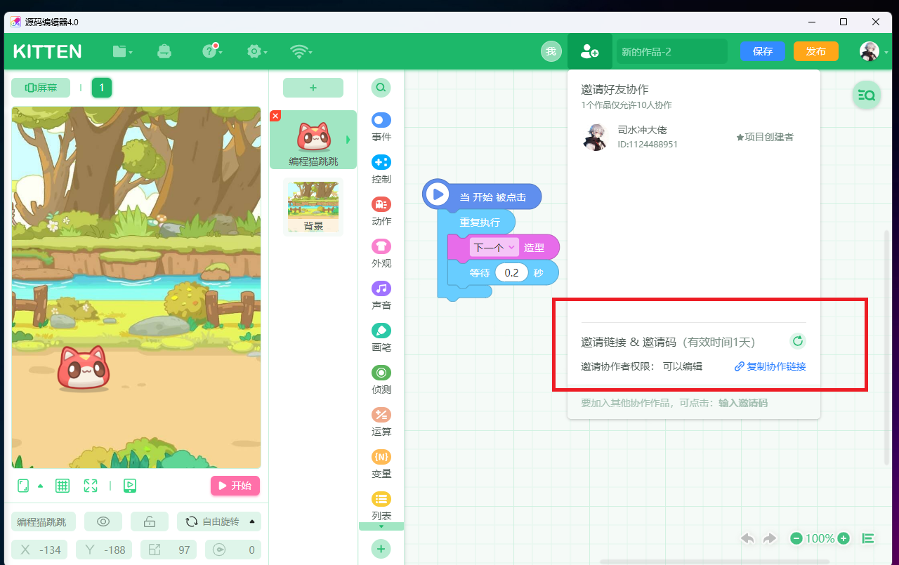Select the 控制 block category

pos(381,169)
